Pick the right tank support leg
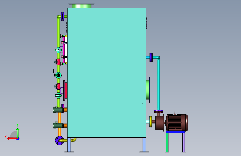This screenshot has width=241, height=156. pyautogui.click(x=144, y=145)
